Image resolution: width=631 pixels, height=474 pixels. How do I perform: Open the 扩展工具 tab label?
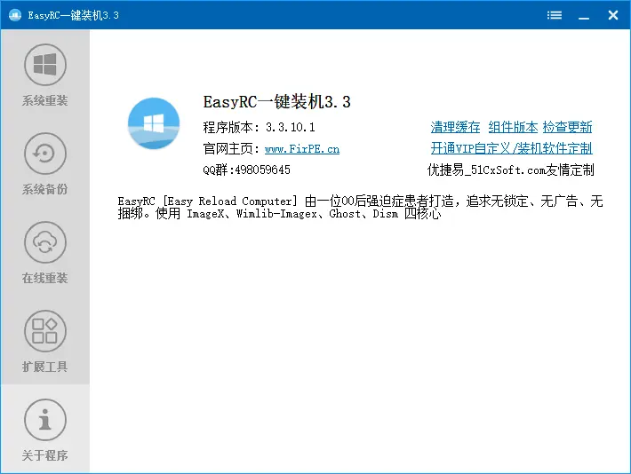(x=44, y=367)
